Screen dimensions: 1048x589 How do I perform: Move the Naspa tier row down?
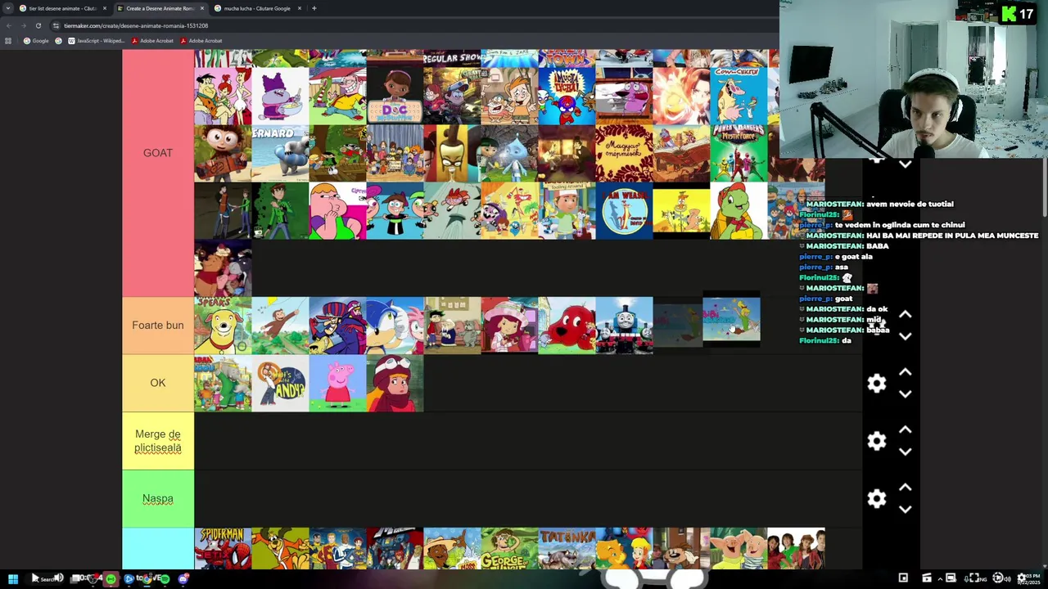pos(905,509)
